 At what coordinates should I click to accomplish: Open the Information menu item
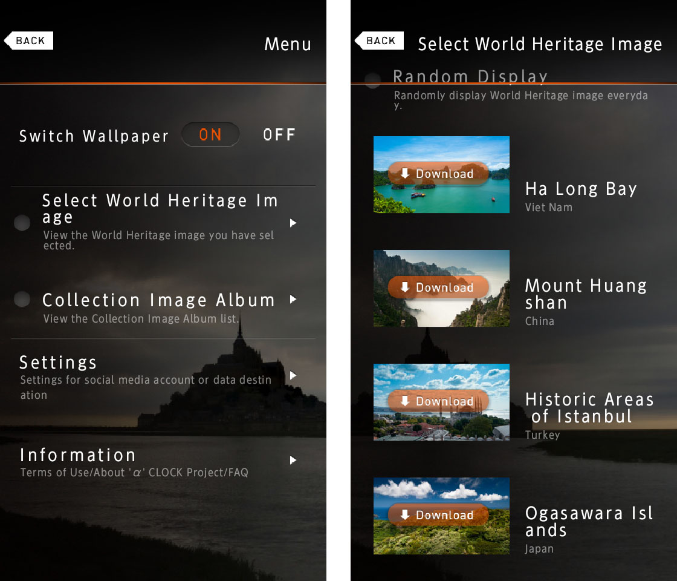78,455
